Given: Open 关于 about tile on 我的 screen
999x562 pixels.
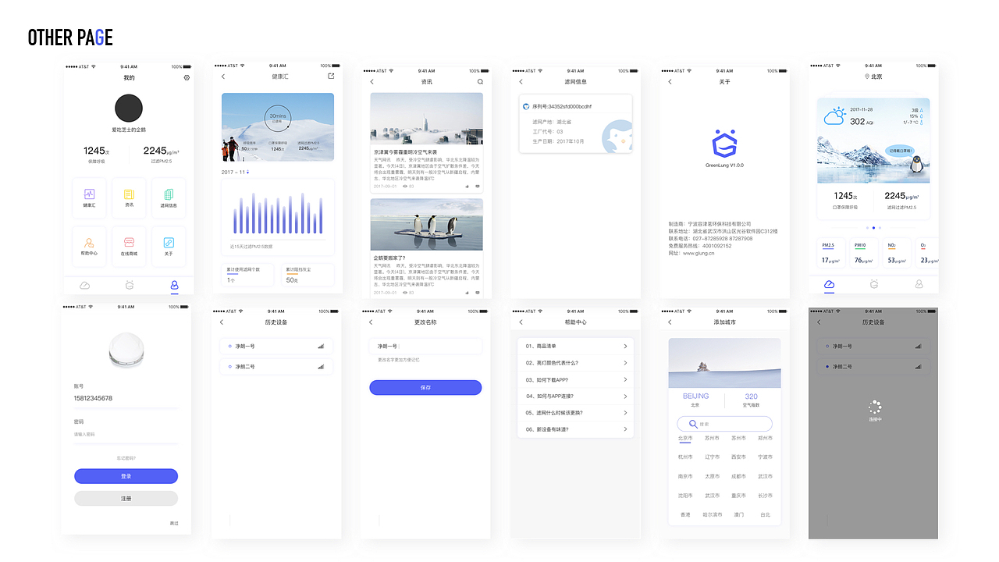Looking at the screenshot, I should (169, 247).
